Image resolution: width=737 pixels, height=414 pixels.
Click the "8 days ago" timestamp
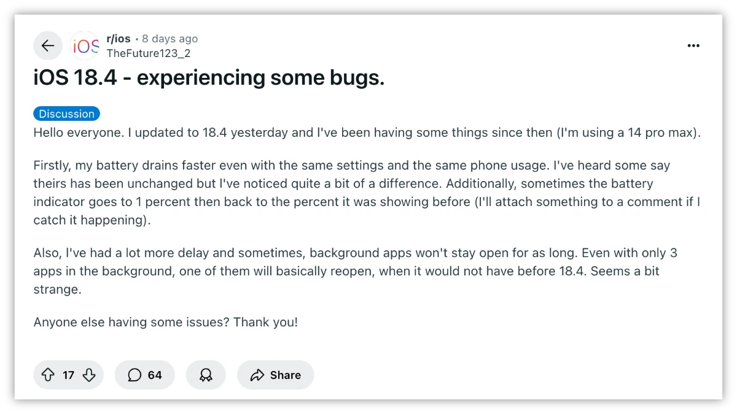pyautogui.click(x=170, y=39)
